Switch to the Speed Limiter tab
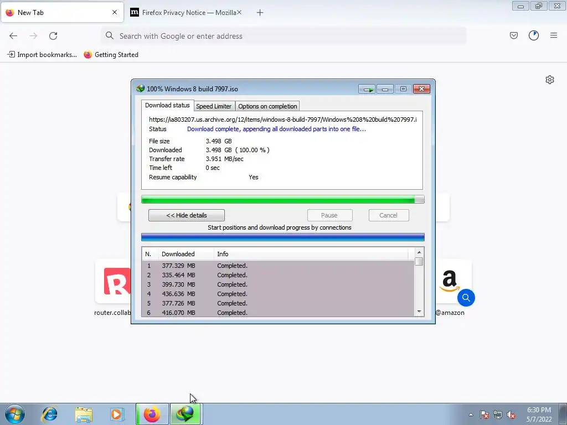The width and height of the screenshot is (567, 425). (214, 106)
